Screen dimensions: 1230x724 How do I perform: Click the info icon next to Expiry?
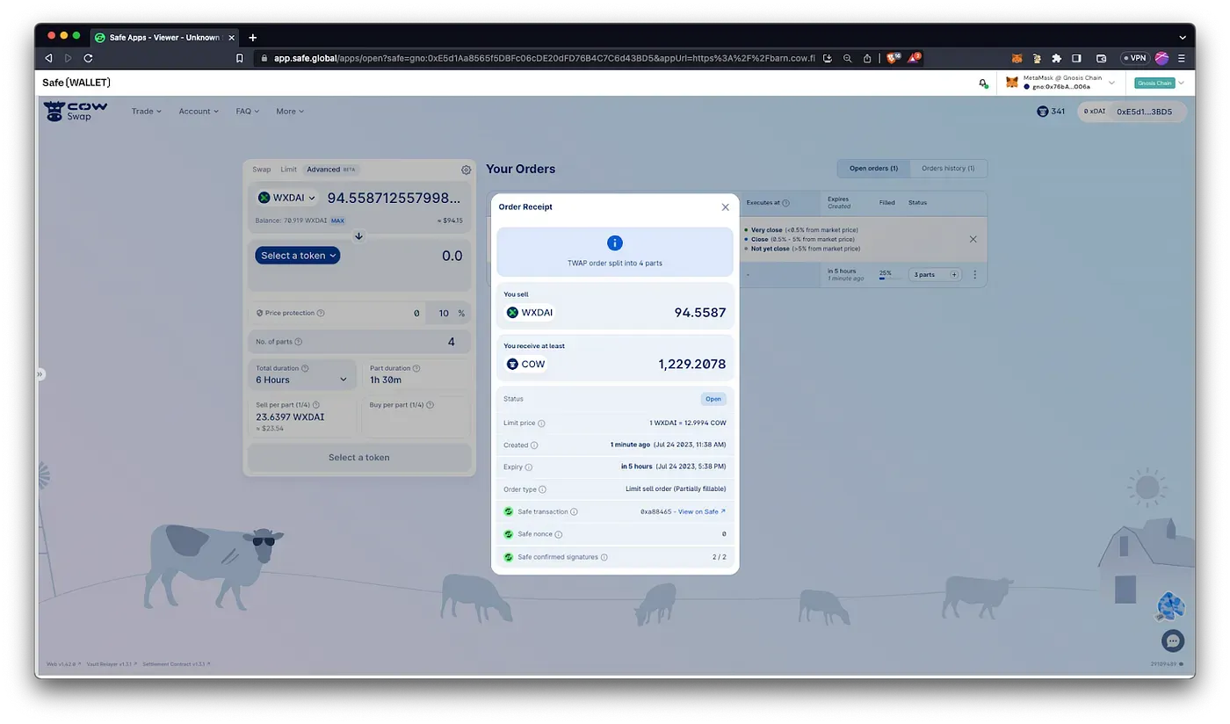tap(529, 467)
